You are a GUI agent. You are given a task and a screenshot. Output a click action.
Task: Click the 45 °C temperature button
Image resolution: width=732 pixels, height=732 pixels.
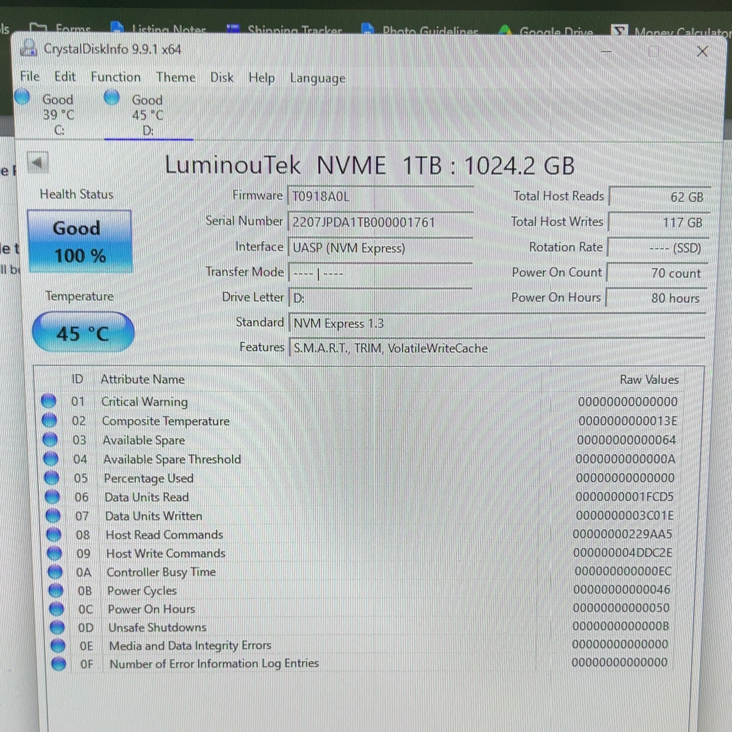[83, 332]
